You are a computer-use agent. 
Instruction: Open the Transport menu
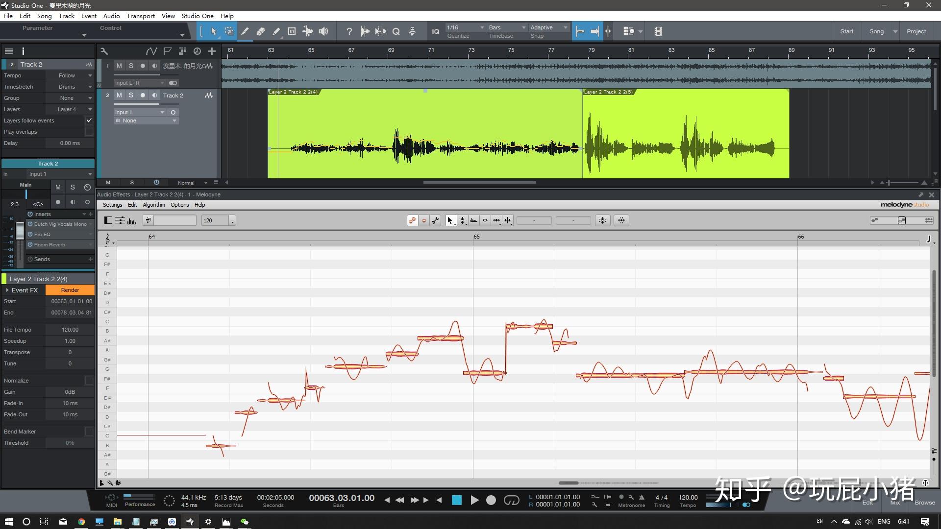coord(141,16)
